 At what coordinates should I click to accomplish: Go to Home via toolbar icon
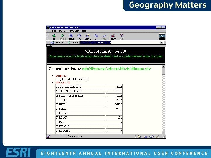coord(79,37)
